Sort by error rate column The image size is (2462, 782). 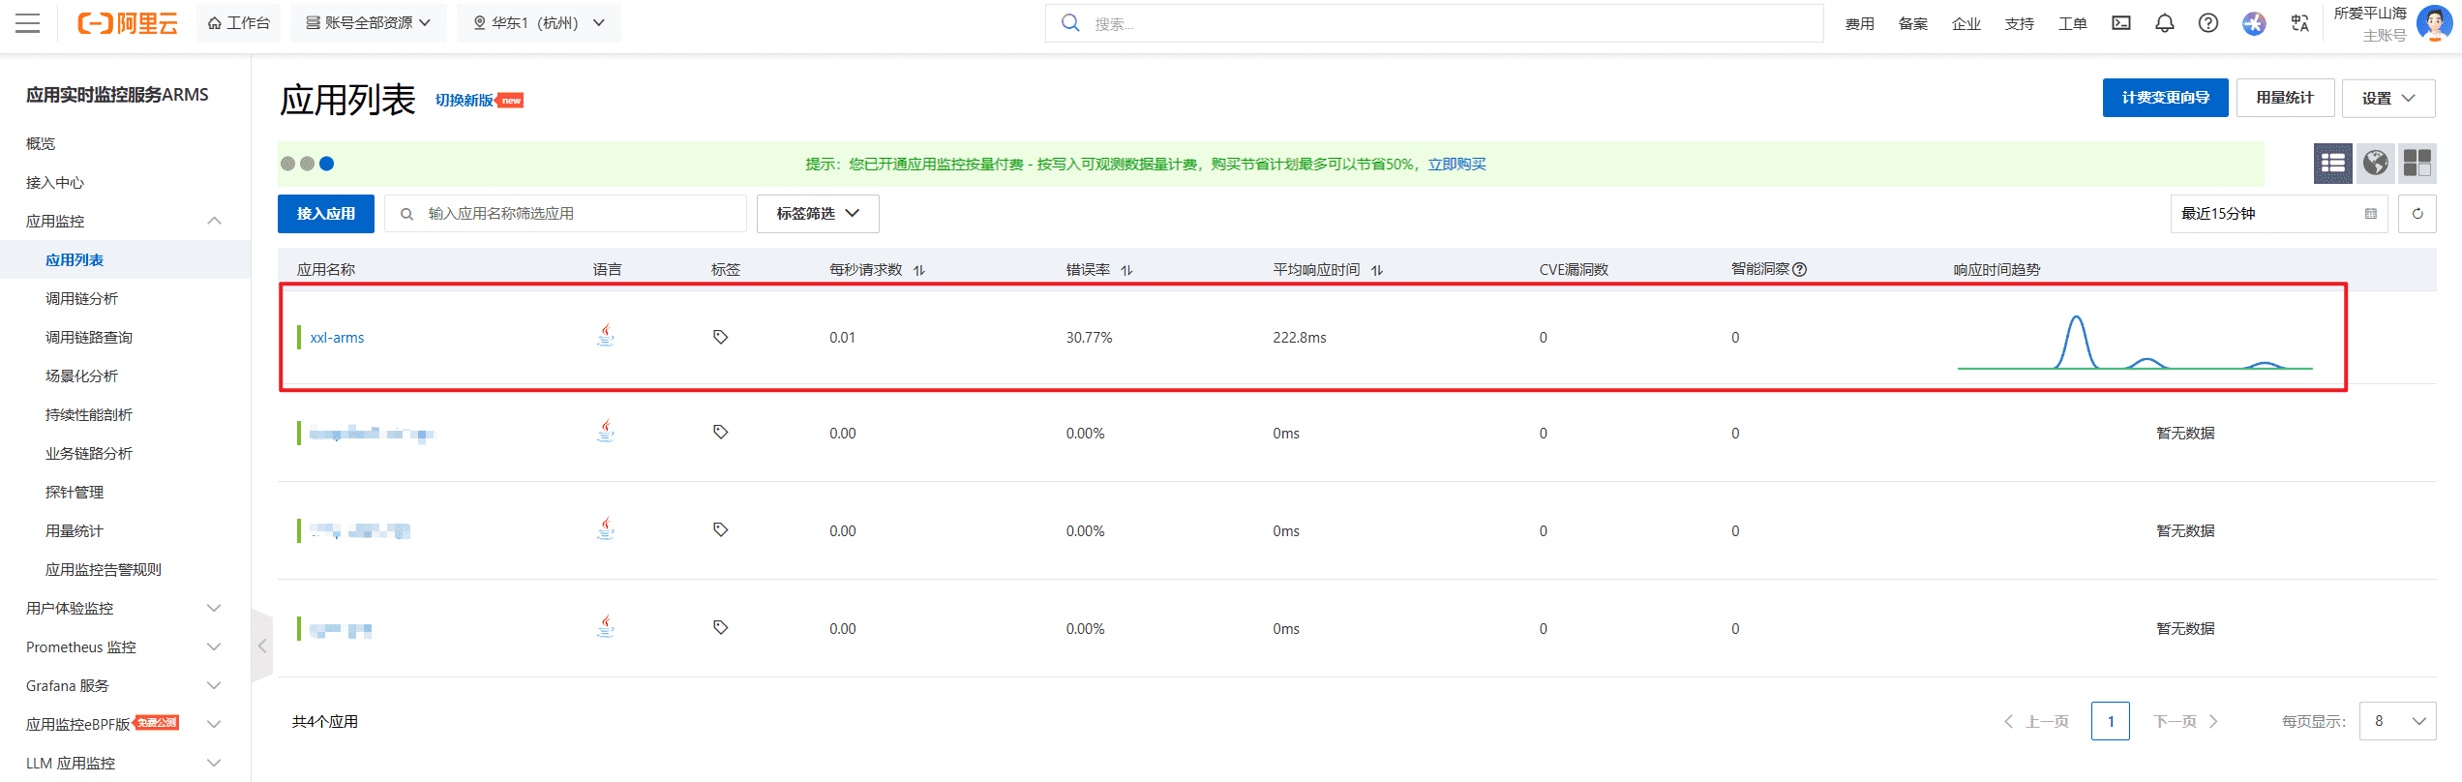(x=1126, y=270)
